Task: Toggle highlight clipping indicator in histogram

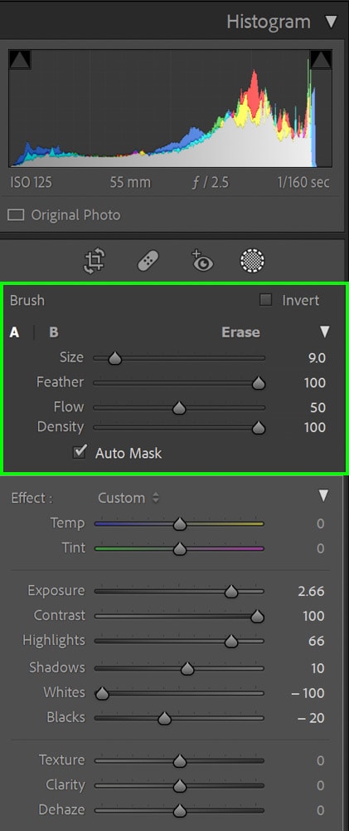Action: (321, 59)
